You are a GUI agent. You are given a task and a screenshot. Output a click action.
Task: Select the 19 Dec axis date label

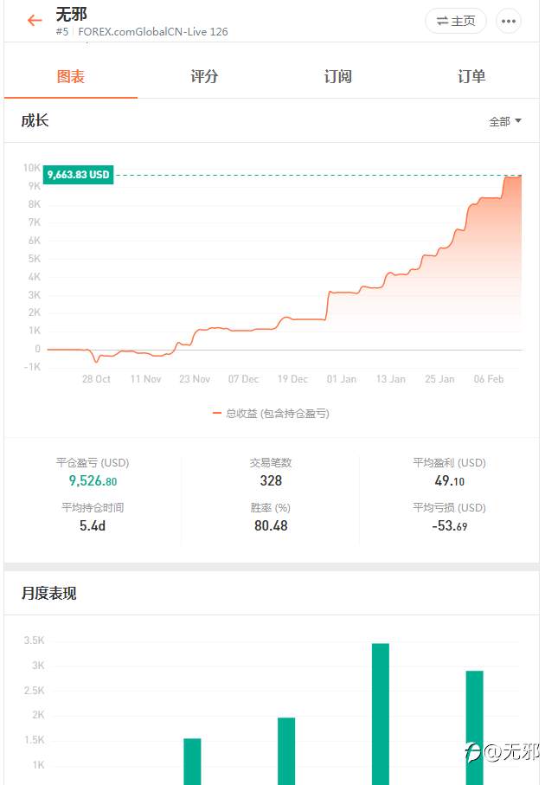[x=292, y=379]
